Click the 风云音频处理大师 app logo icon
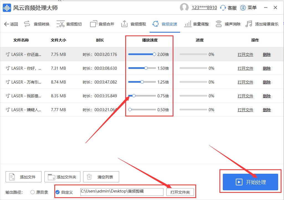 pyautogui.click(x=7, y=8)
